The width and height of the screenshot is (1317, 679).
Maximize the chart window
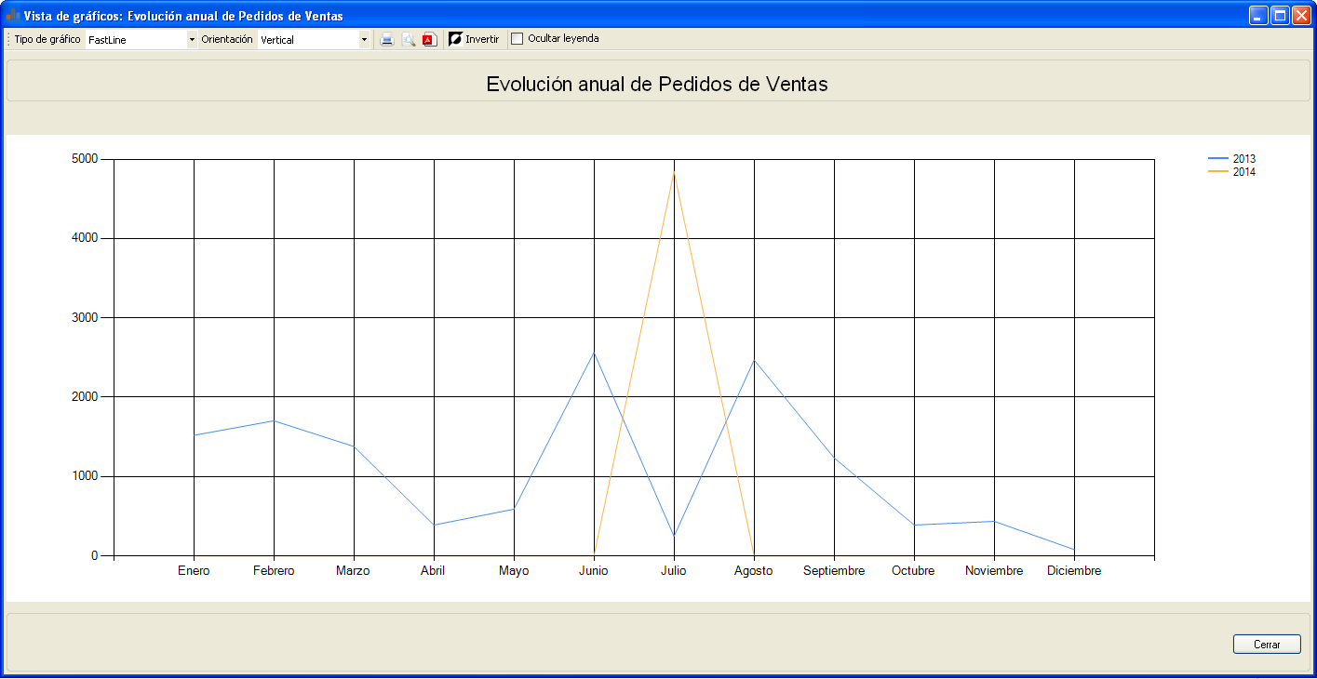pyautogui.click(x=1280, y=15)
